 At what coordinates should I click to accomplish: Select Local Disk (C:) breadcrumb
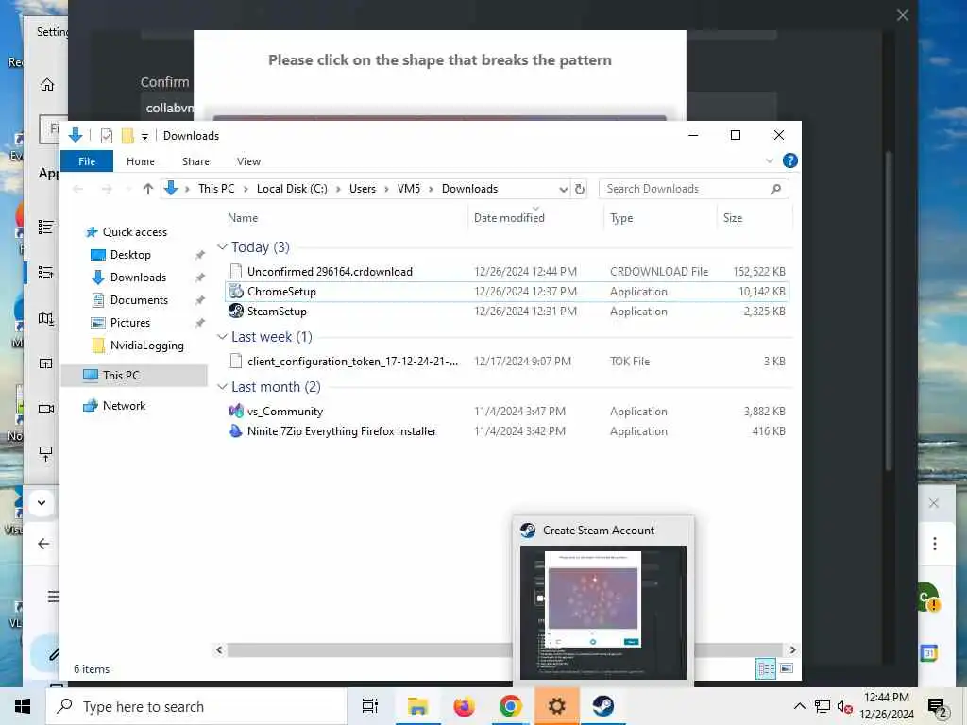(292, 189)
